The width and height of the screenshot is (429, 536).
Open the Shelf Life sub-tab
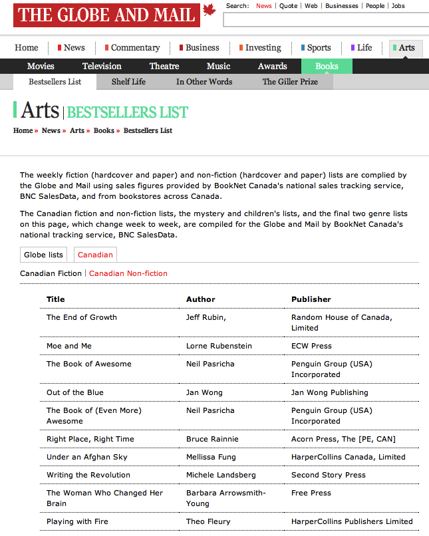[128, 82]
